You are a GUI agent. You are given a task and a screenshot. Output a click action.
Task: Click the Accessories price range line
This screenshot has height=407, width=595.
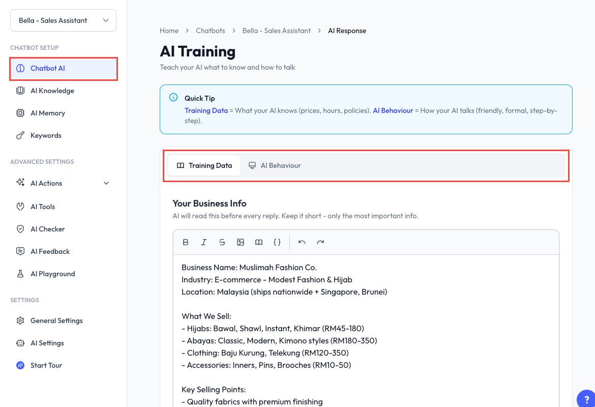tap(266, 365)
